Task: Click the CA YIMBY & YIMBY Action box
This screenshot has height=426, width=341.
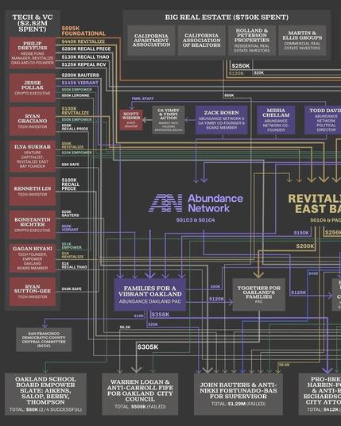Action: coord(169,120)
